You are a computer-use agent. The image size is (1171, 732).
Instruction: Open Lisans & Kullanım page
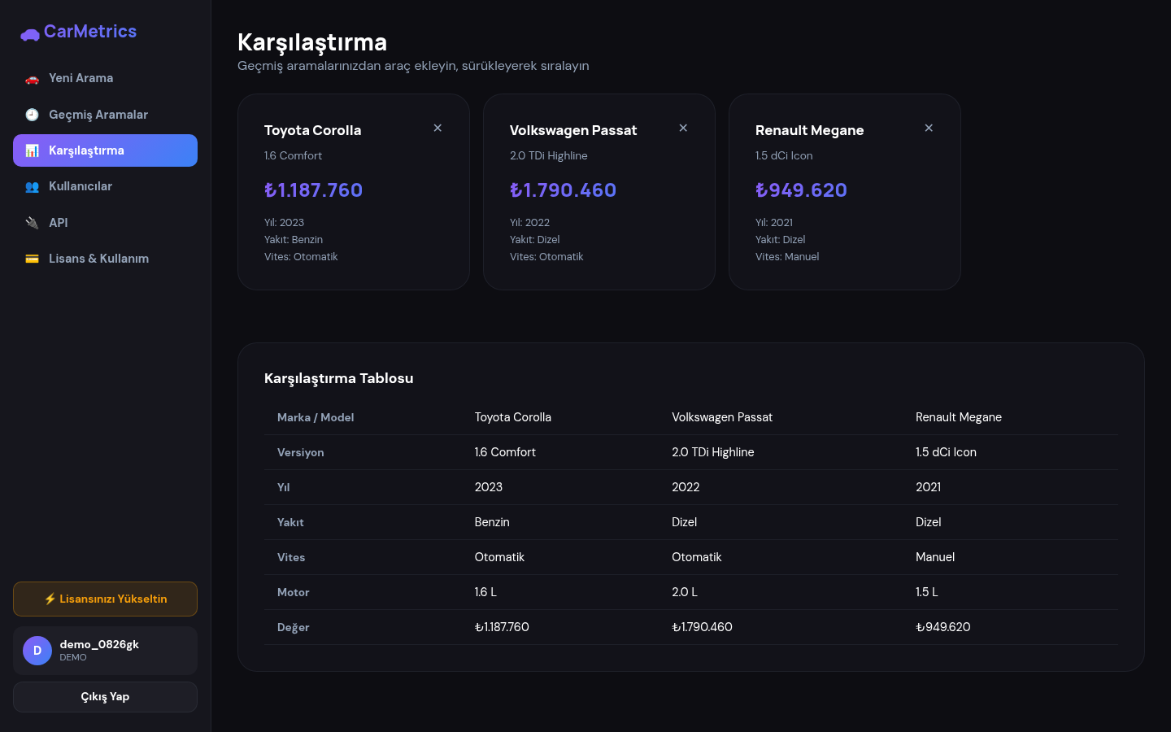click(105, 259)
